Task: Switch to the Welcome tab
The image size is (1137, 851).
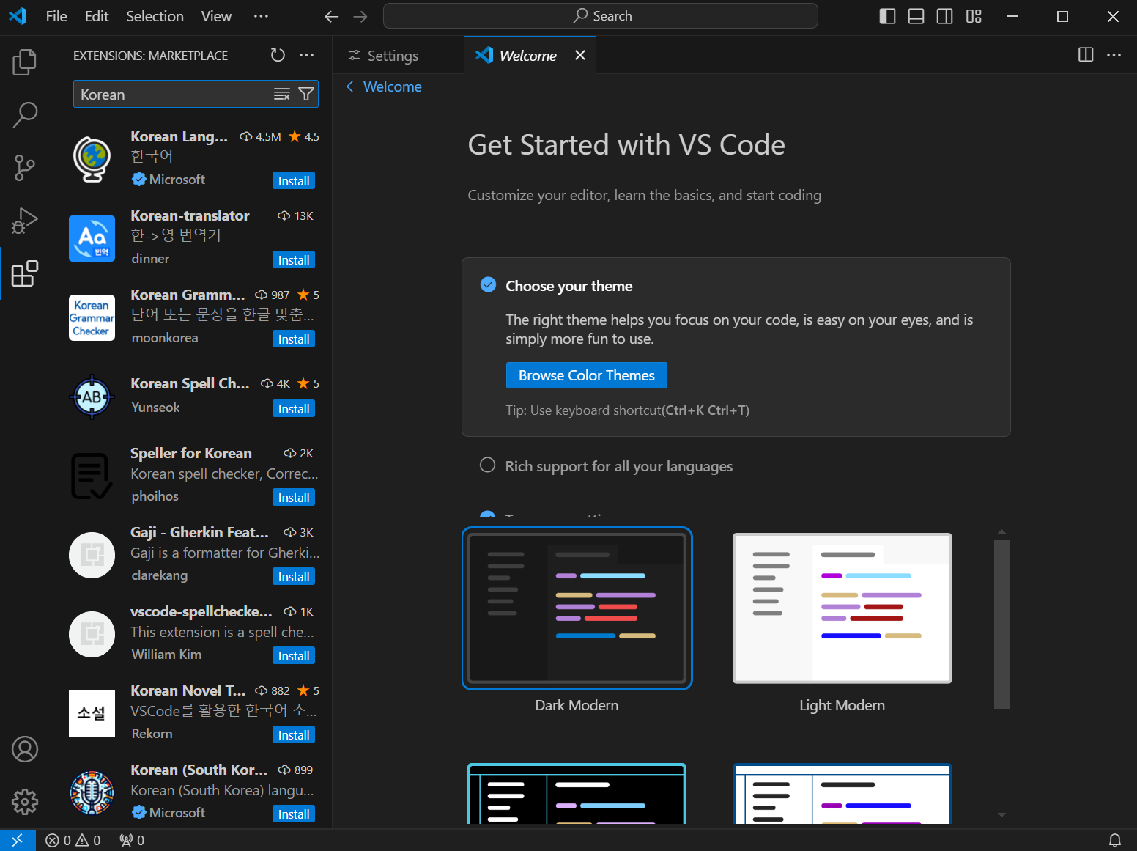Action: [x=527, y=56]
